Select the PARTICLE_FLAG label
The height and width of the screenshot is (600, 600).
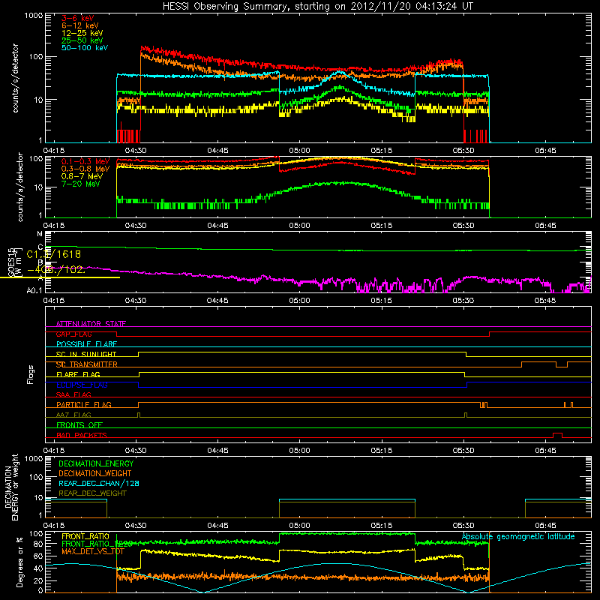(x=84, y=405)
